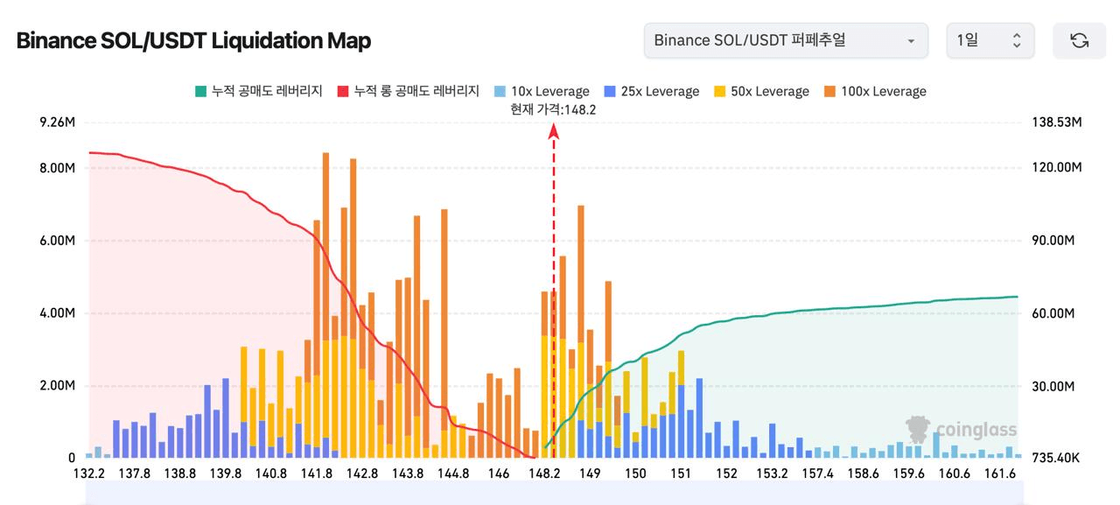
Task: Click the 9.26M left axis label
Action: [x=58, y=123]
